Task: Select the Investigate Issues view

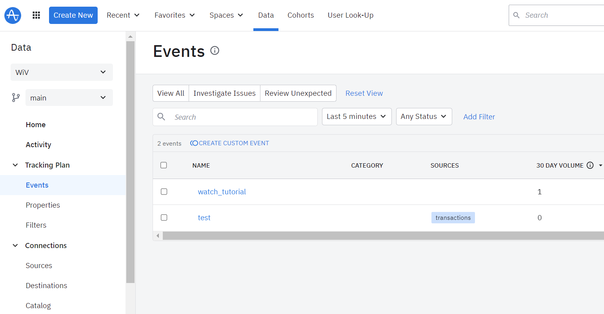Action: coord(224,93)
